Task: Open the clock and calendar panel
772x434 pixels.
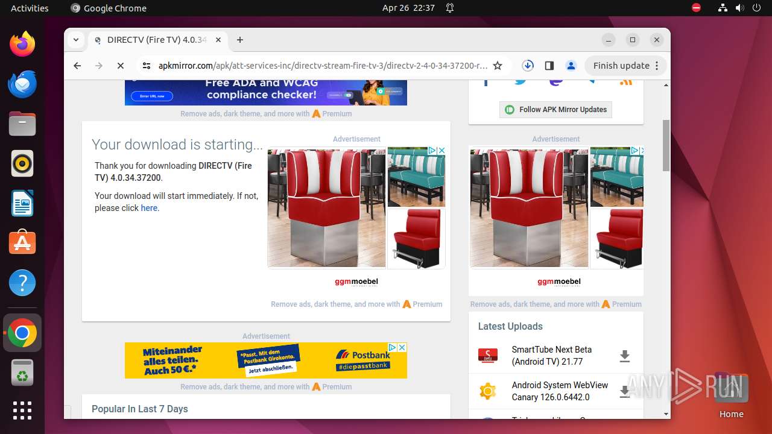Action: [408, 8]
